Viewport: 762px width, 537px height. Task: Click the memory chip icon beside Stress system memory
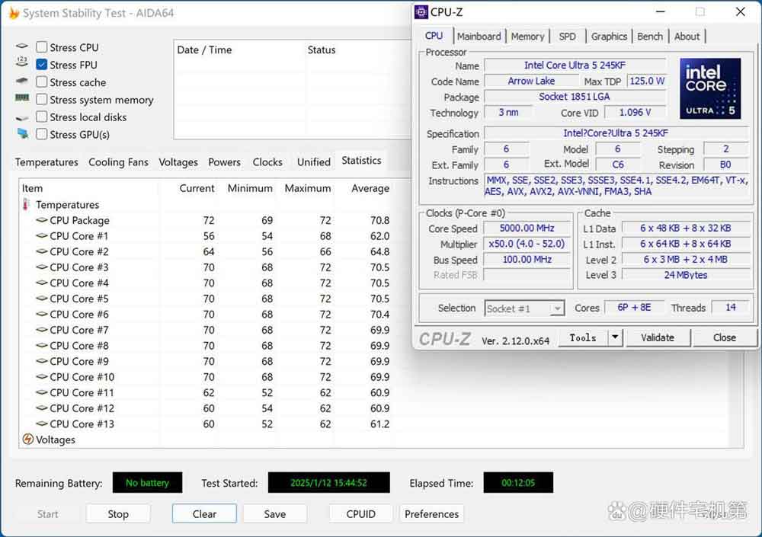22,99
